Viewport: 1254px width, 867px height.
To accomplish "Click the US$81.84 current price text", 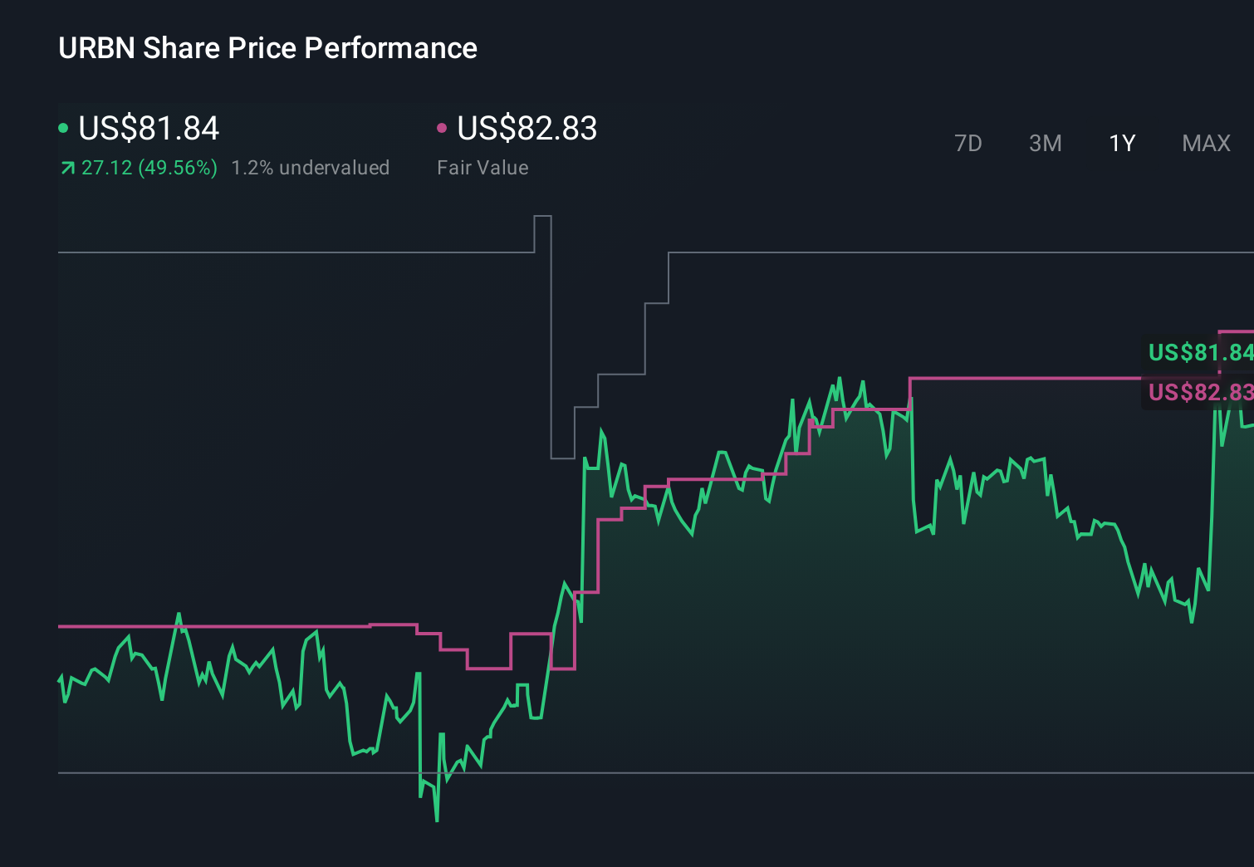I will pyautogui.click(x=148, y=129).
